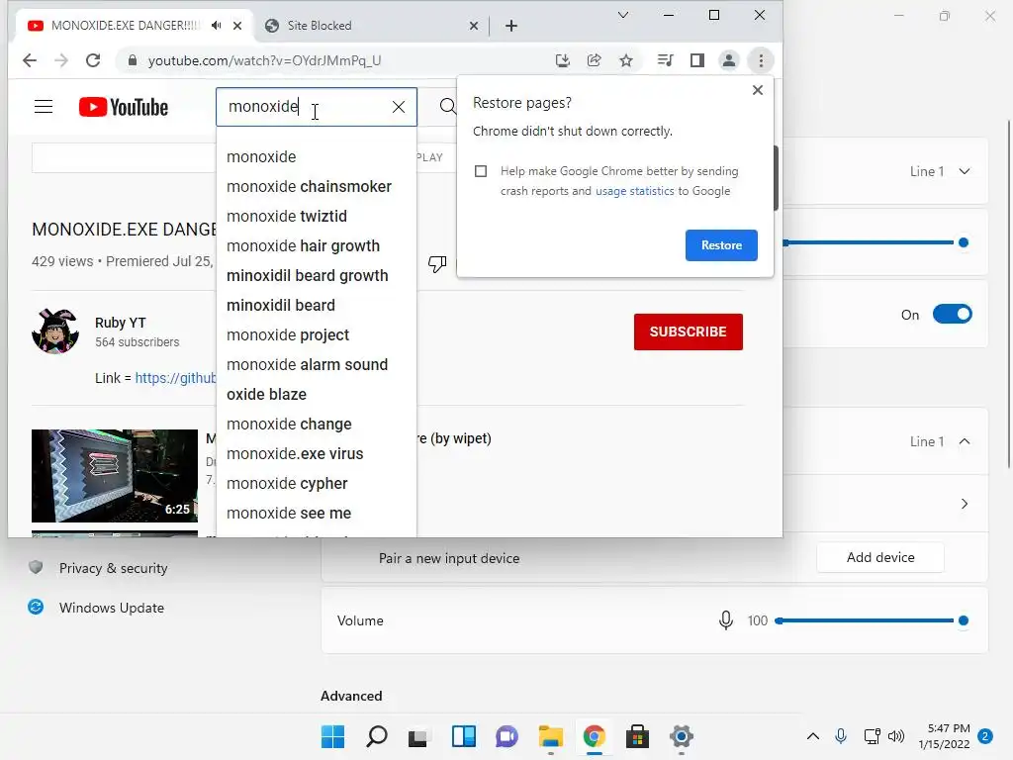1013x760 pixels.
Task: Collapse the lower Line 1 section chevron
Action: point(965,441)
